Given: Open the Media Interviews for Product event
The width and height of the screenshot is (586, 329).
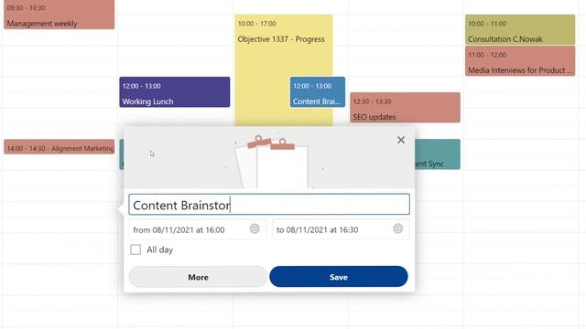Looking at the screenshot, I should (x=520, y=61).
